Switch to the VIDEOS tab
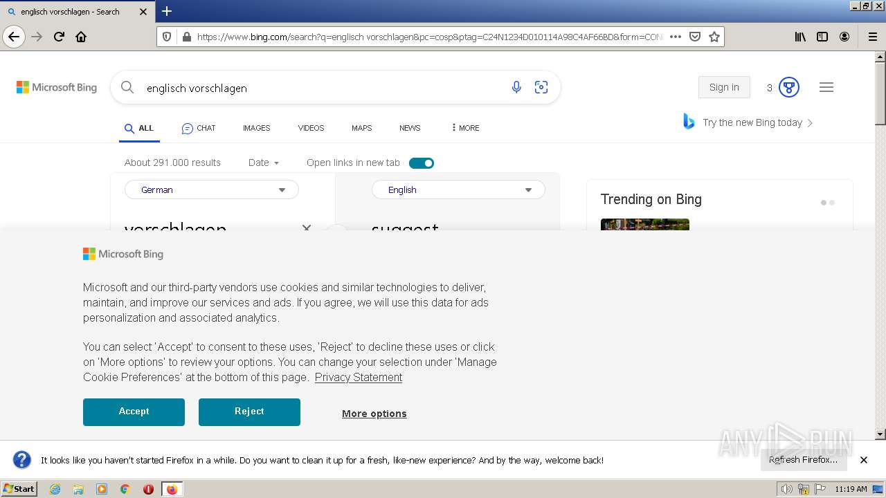This screenshot has width=886, height=498. tap(311, 128)
